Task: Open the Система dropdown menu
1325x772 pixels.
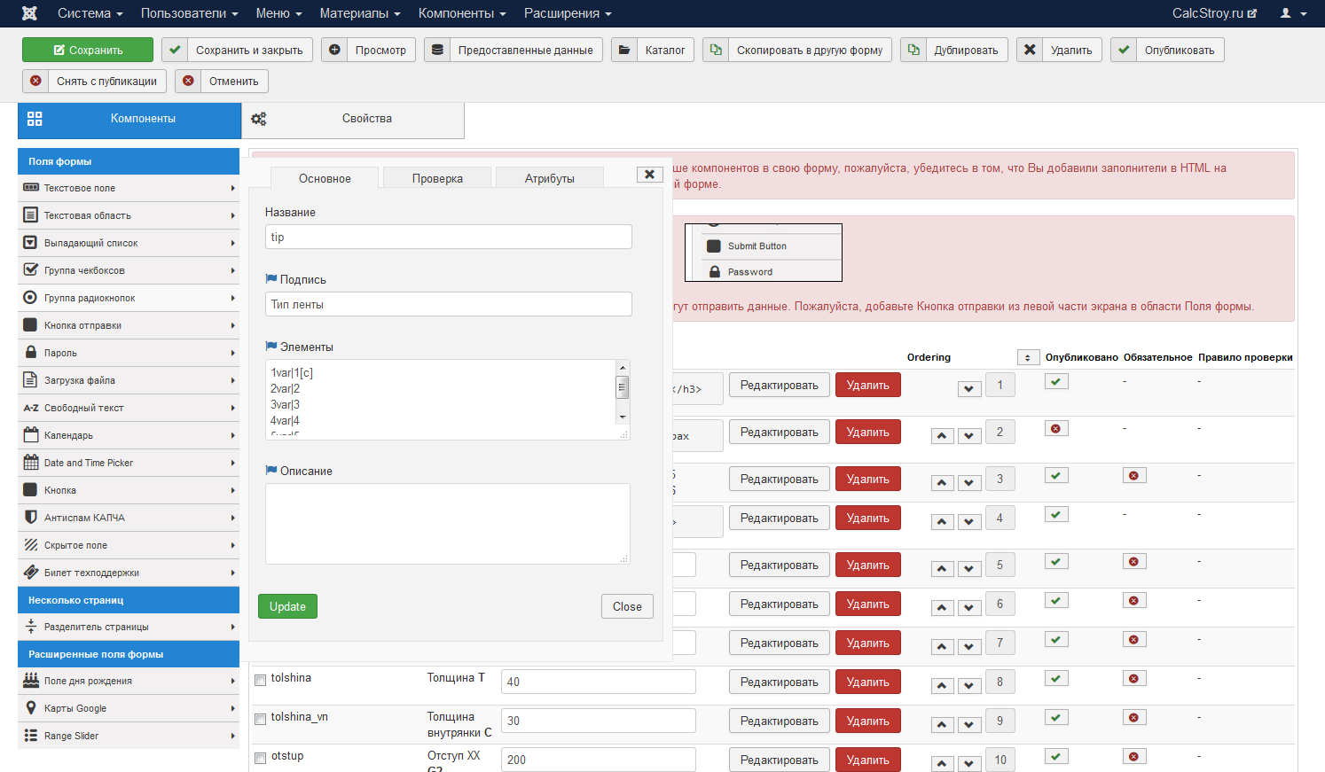Action: point(90,13)
